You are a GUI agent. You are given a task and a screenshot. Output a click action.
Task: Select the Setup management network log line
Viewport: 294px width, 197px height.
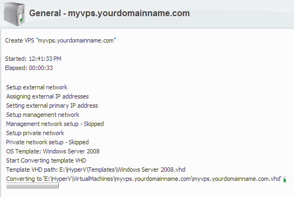(x=43, y=115)
